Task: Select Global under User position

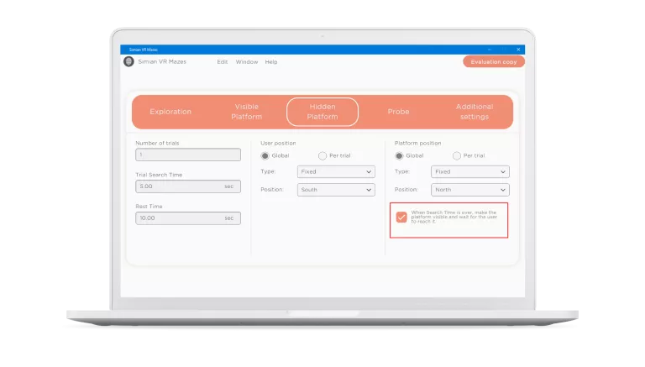Action: coord(265,156)
